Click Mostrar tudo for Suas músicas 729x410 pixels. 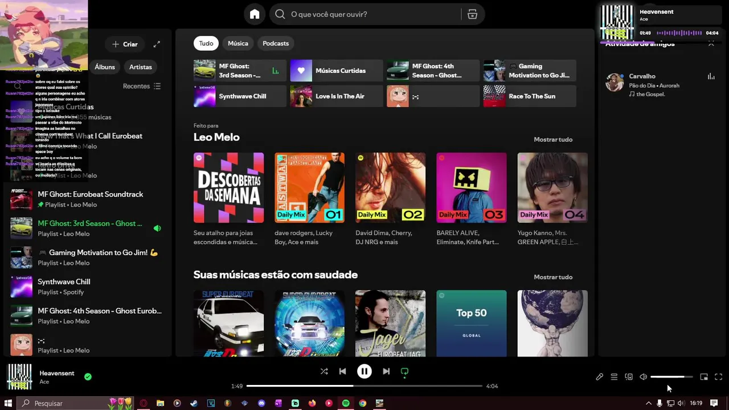tap(553, 277)
